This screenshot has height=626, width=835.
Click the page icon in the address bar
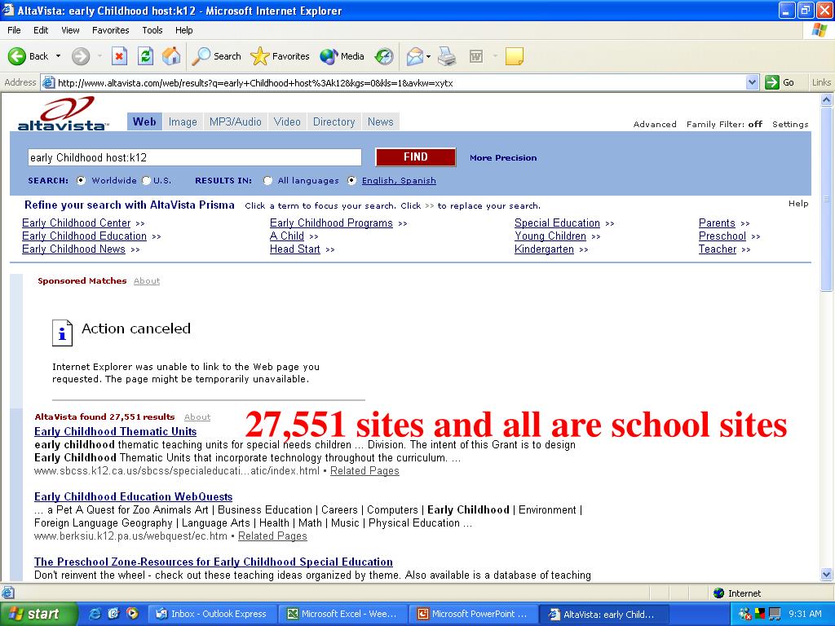click(48, 82)
